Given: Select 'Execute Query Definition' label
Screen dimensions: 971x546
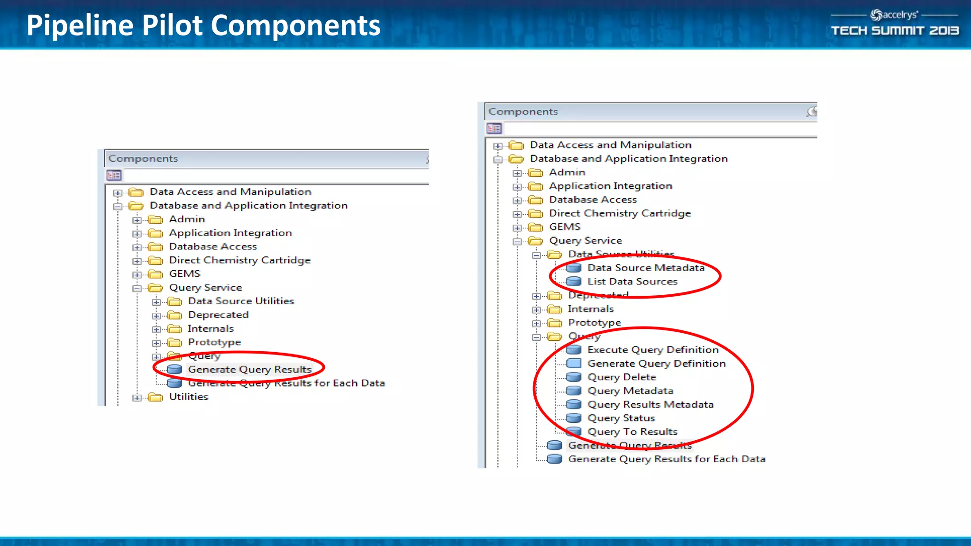Looking at the screenshot, I should click(x=653, y=350).
